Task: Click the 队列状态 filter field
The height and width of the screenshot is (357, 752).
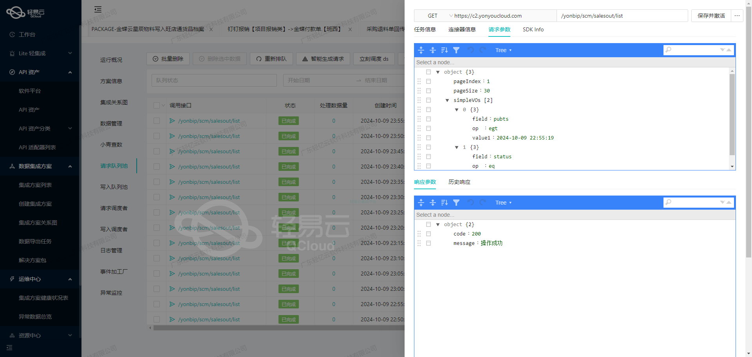Action: pyautogui.click(x=214, y=80)
